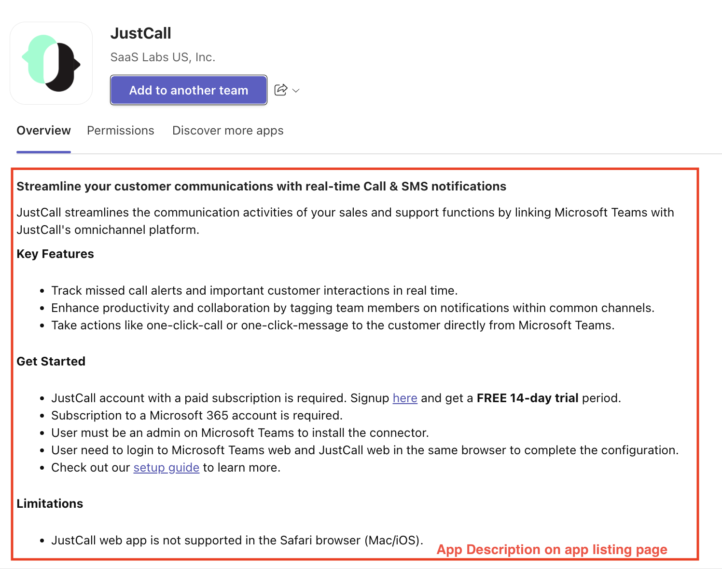
Task: Switch to the Permissions tab
Action: tap(121, 131)
